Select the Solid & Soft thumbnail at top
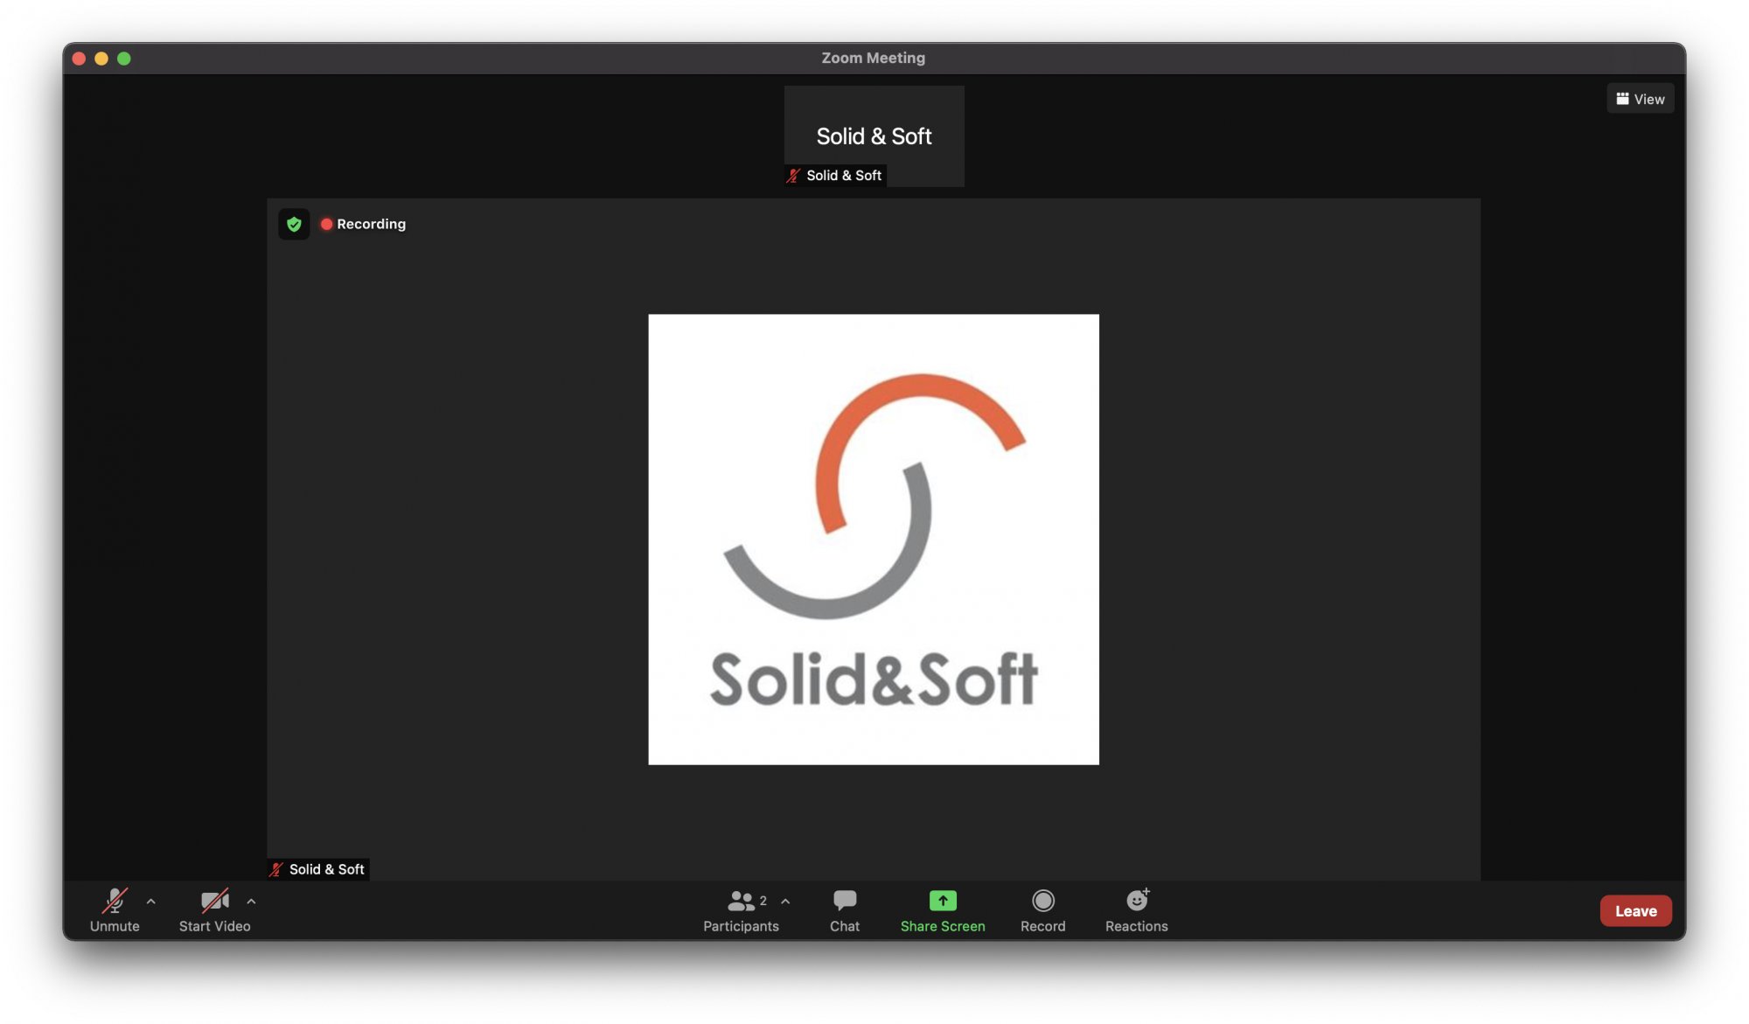The image size is (1749, 1024). (x=874, y=136)
